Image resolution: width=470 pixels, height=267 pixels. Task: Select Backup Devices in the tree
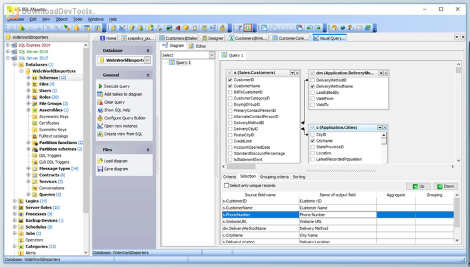point(41,221)
